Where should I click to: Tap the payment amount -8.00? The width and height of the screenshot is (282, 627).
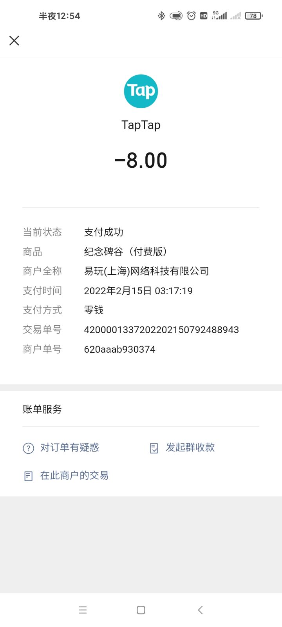pyautogui.click(x=141, y=161)
